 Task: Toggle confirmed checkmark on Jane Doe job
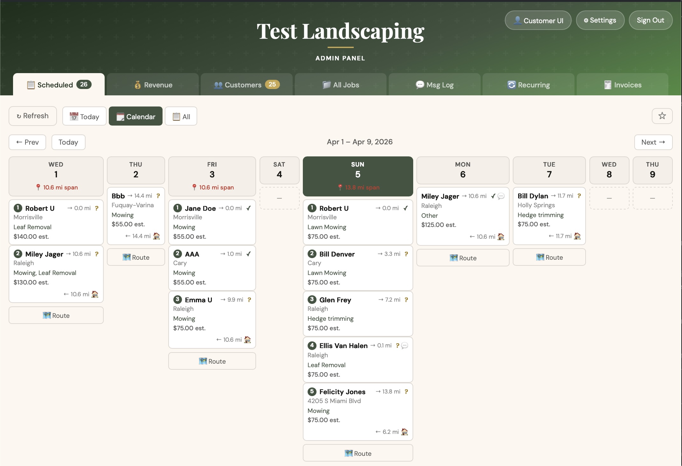tap(248, 208)
